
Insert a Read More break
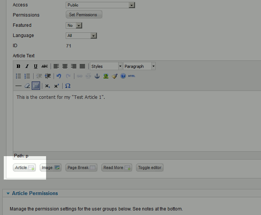[117, 167]
